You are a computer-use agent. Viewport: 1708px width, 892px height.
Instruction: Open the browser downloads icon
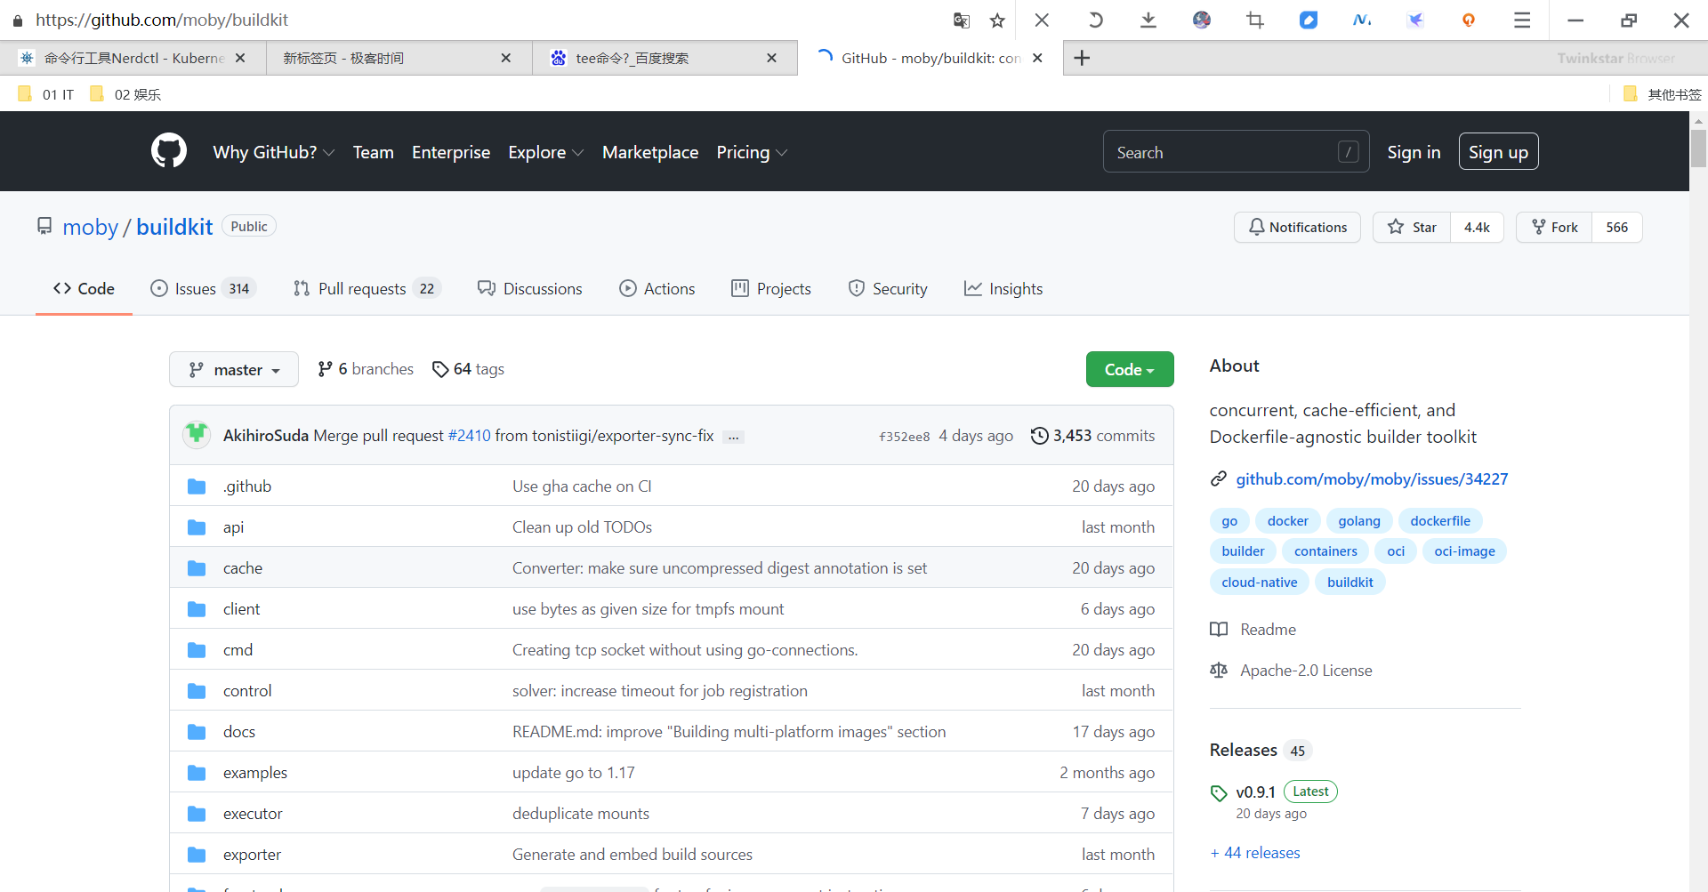pos(1148,20)
